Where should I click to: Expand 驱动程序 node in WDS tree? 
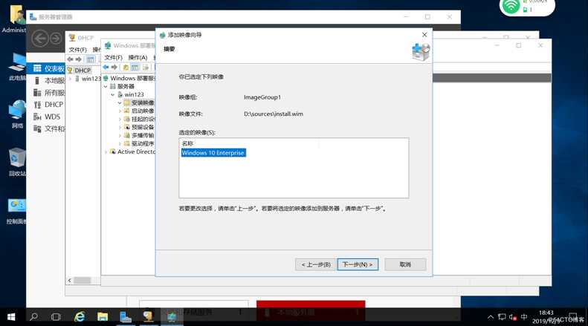pos(120,143)
